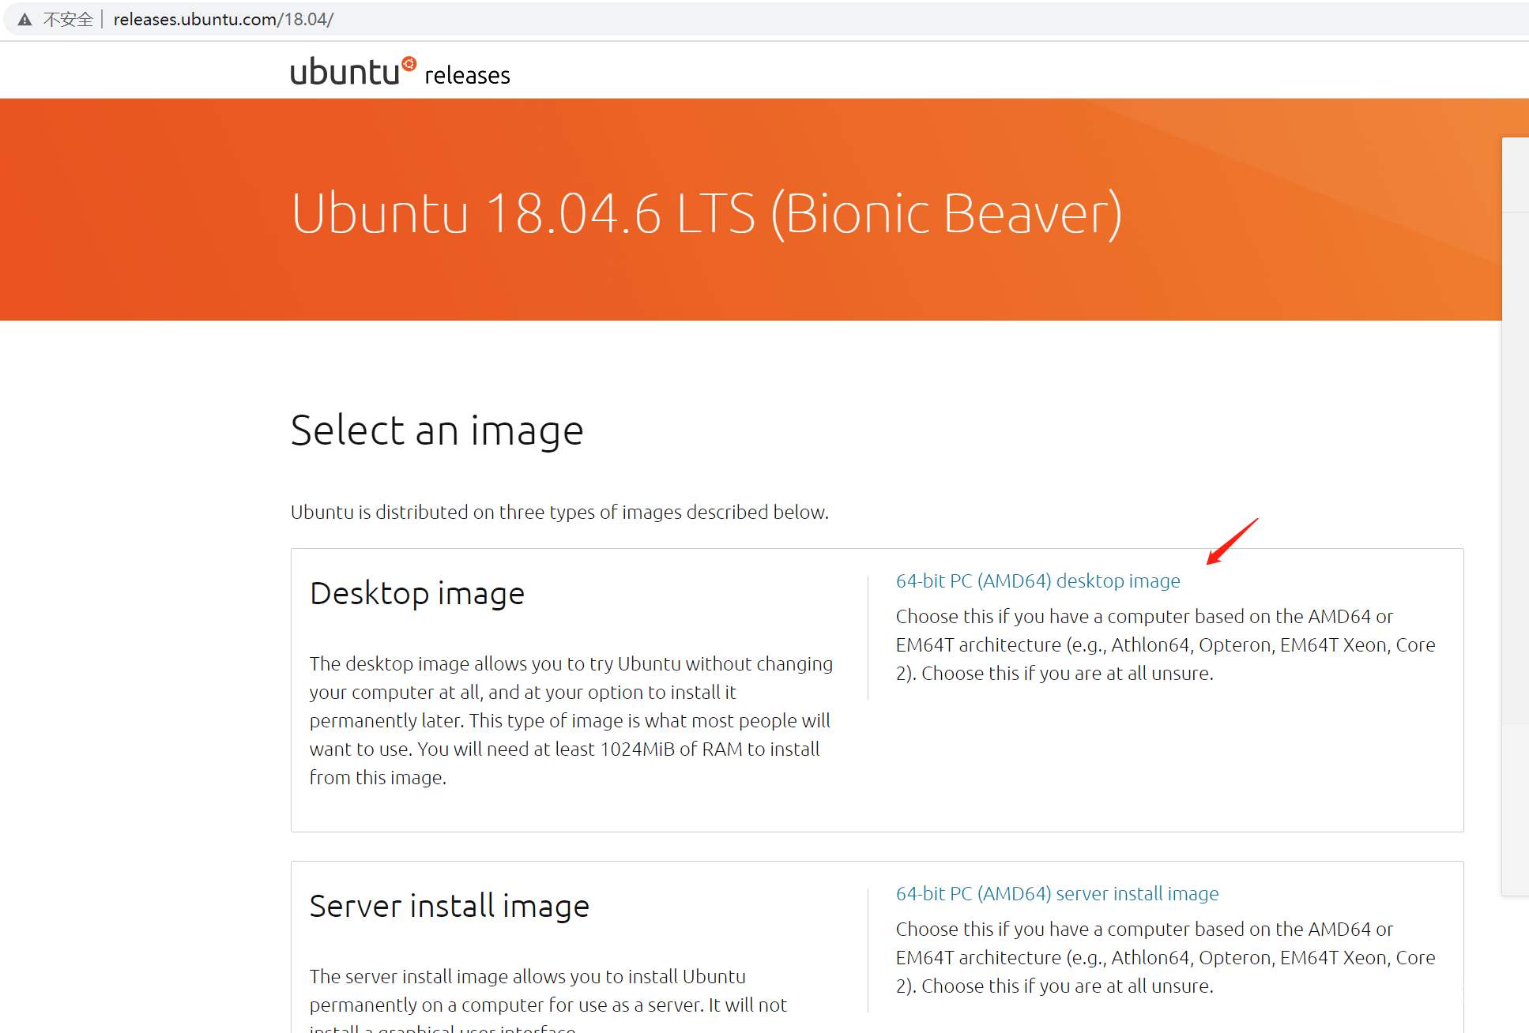This screenshot has height=1033, width=1529.
Task: Open the 64-bit PC desktop image link
Action: [x=1037, y=580]
